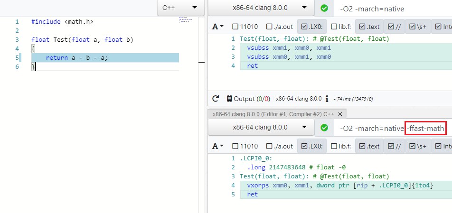Click the compiler info 'i' icon

coord(327,99)
